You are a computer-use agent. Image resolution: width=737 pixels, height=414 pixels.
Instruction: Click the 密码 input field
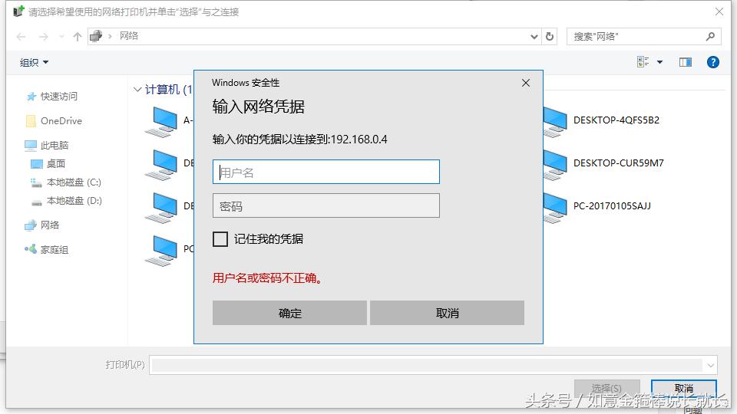click(326, 205)
